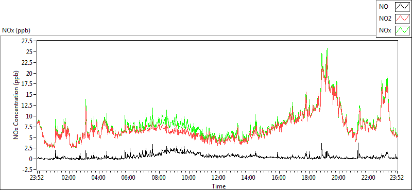This screenshot has width=412, height=190.
Task: Click the 20 y-axis tick label
Action: pos(29,73)
